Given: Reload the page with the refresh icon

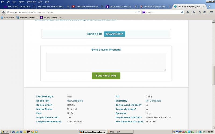Looking at the screenshot, I should click(139, 12).
